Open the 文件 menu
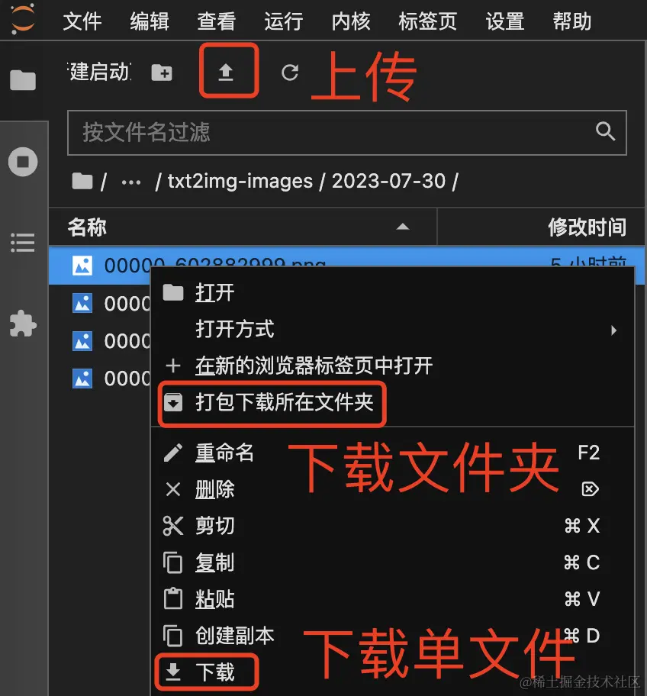647x696 pixels. [82, 21]
